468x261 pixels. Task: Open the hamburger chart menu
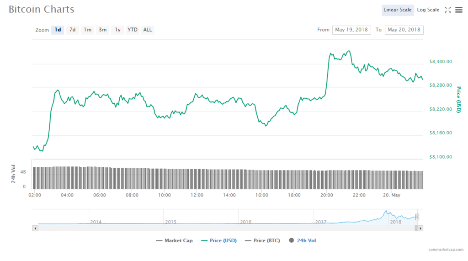click(x=459, y=10)
